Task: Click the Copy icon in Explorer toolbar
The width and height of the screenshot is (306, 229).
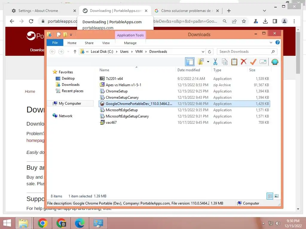Action: tap(225, 62)
